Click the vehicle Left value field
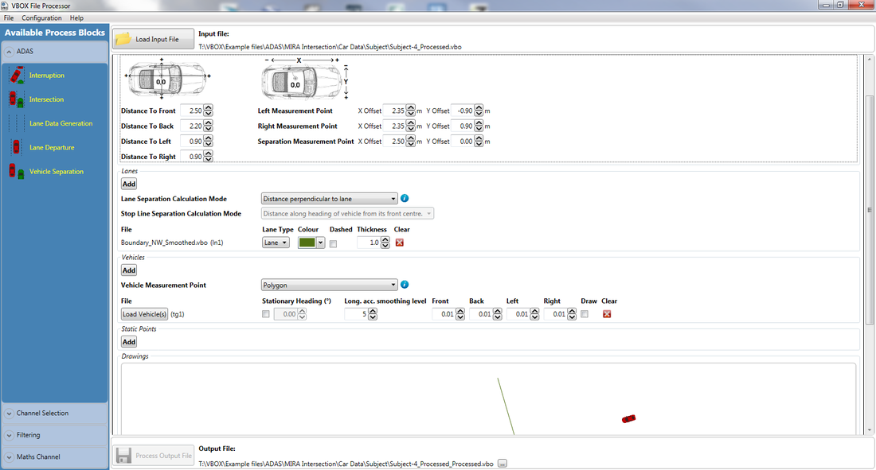The height and width of the screenshot is (470, 876). point(518,314)
